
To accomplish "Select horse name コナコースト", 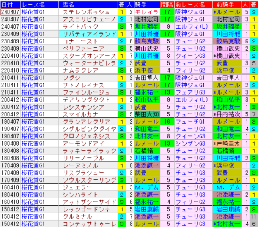I will (80, 41).
